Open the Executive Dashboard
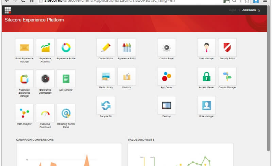The width and height of the screenshot is (272, 166). pyautogui.click(x=45, y=113)
